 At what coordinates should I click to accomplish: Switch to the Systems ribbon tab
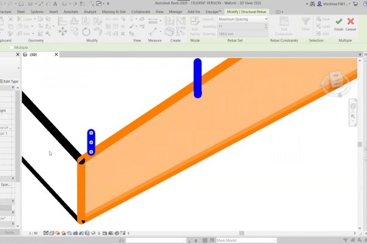[37, 12]
